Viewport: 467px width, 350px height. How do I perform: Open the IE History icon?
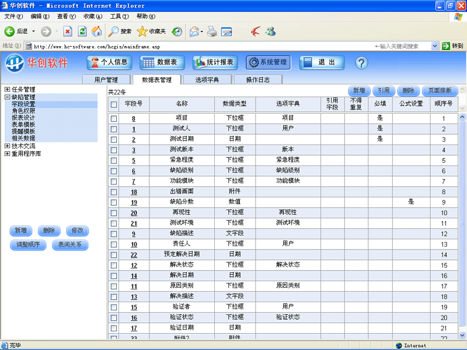pos(176,32)
